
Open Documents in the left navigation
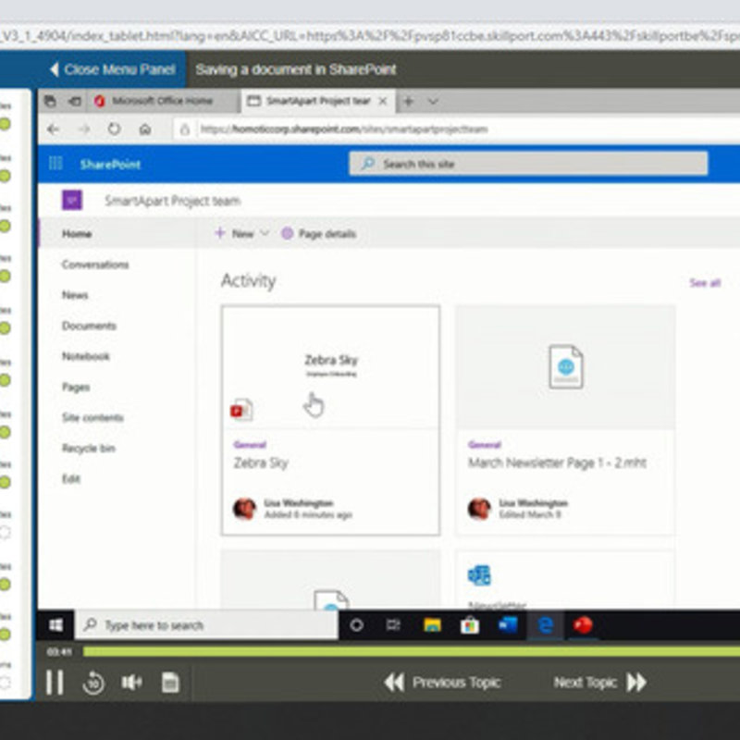(x=89, y=326)
